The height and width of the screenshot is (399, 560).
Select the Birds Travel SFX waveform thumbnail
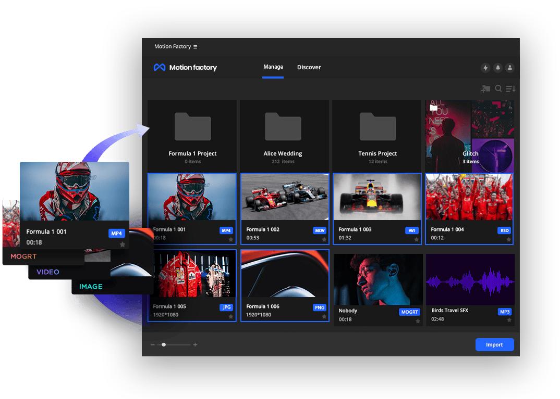coord(470,280)
